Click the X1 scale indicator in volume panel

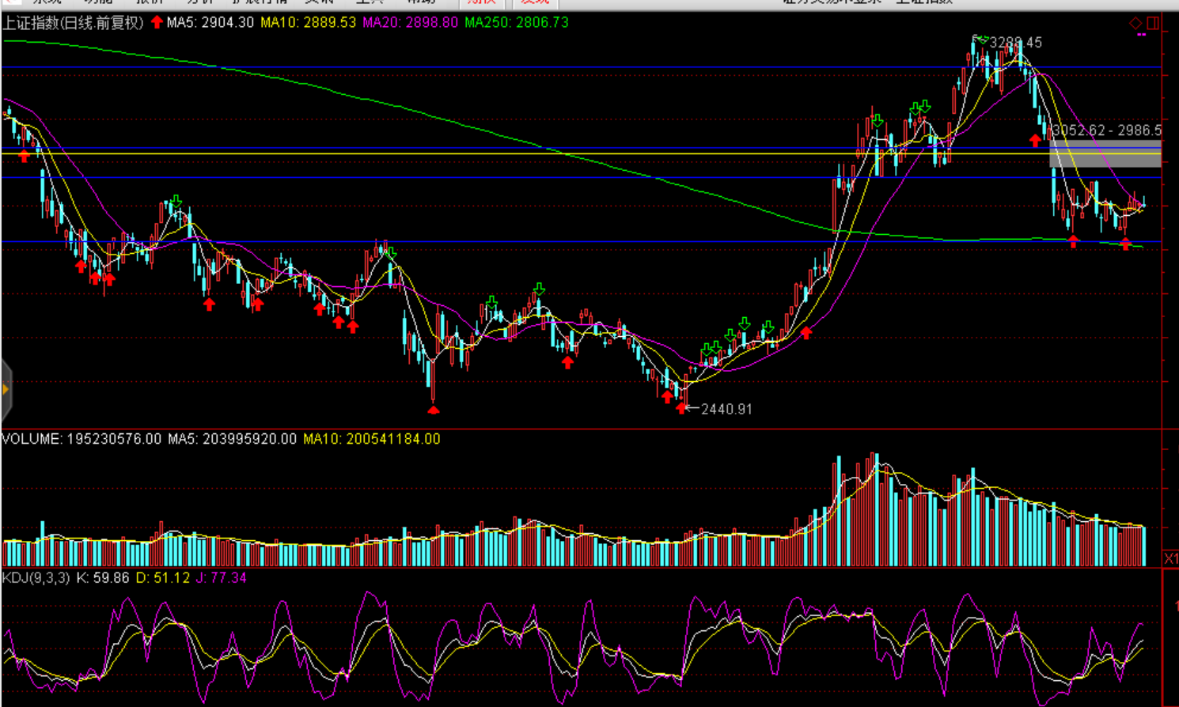click(1170, 559)
